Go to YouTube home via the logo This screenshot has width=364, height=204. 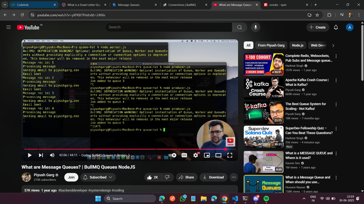pyautogui.click(x=29, y=27)
